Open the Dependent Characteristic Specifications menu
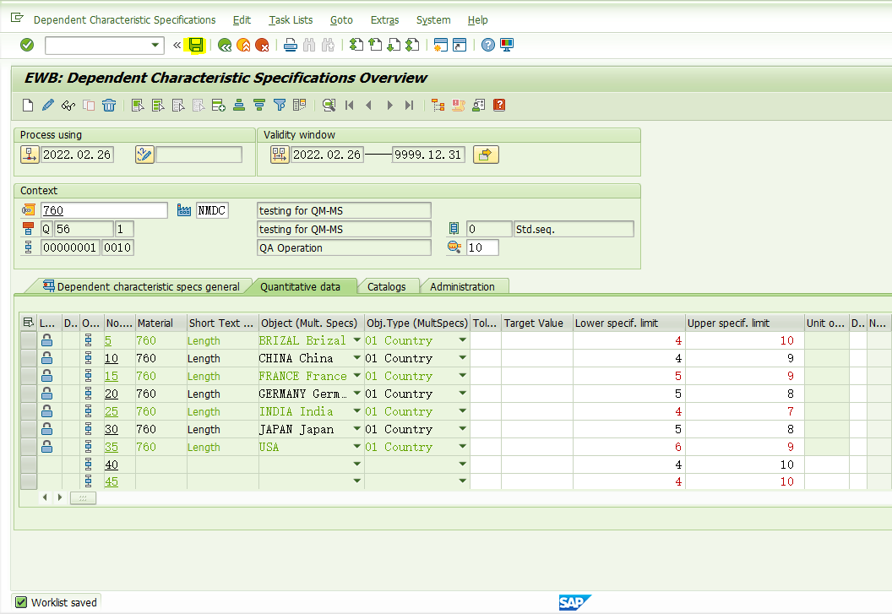892x614 pixels. coord(124,20)
